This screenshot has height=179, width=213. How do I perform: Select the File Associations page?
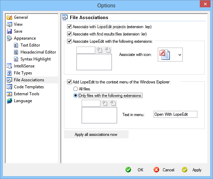click(x=29, y=80)
